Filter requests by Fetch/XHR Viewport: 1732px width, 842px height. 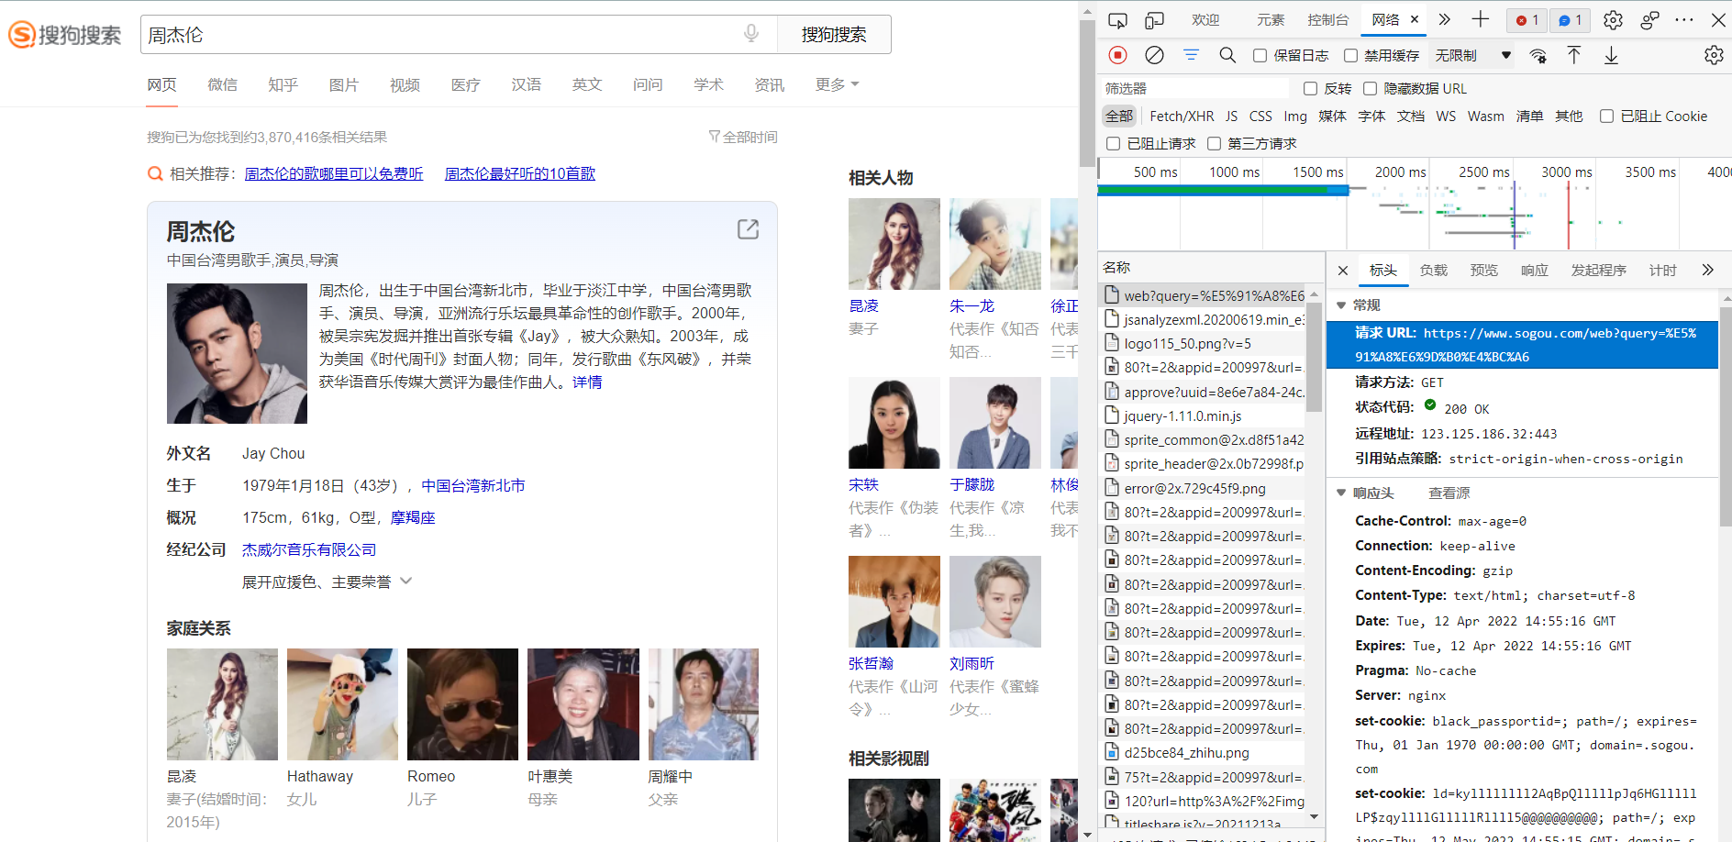pos(1182,116)
